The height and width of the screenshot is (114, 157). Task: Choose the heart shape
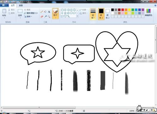pos(65,16)
